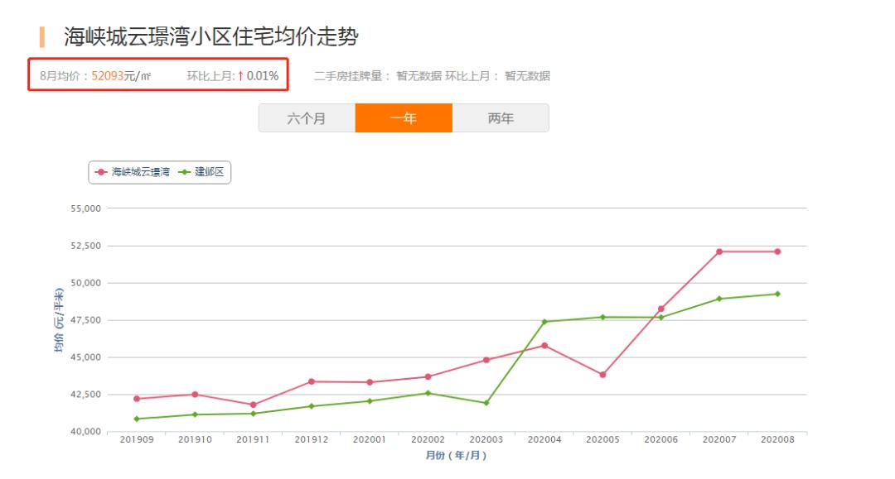Screen dimensions: 895x479
Task: Click the 47,500 y-axis label
Action: 85,320
